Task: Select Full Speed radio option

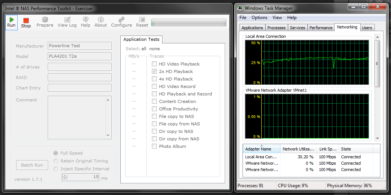Action: pos(56,153)
